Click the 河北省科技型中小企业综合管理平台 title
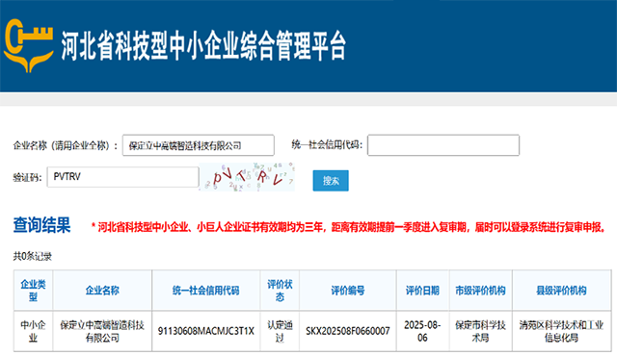 tap(203, 45)
